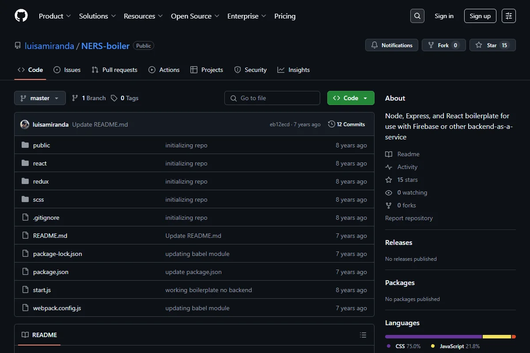Open the Open Source header menu

[x=195, y=16]
